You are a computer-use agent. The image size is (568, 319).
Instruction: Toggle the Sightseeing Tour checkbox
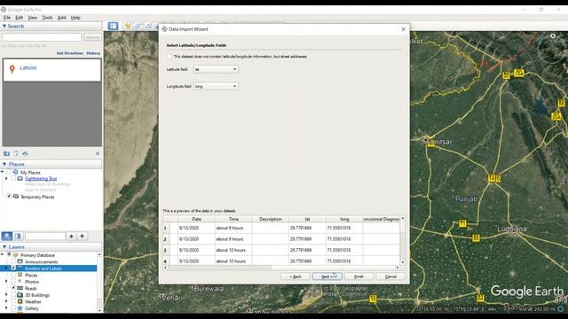(13, 179)
